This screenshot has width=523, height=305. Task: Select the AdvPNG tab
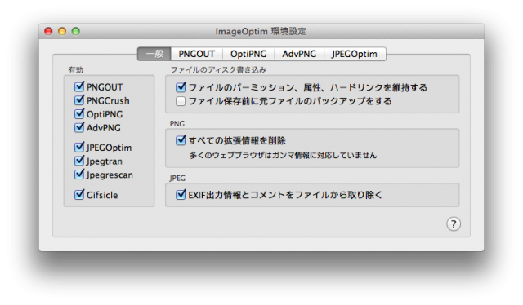pos(299,54)
